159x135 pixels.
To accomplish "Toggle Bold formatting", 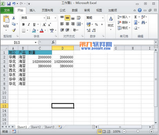I will (x=23, y=25).
